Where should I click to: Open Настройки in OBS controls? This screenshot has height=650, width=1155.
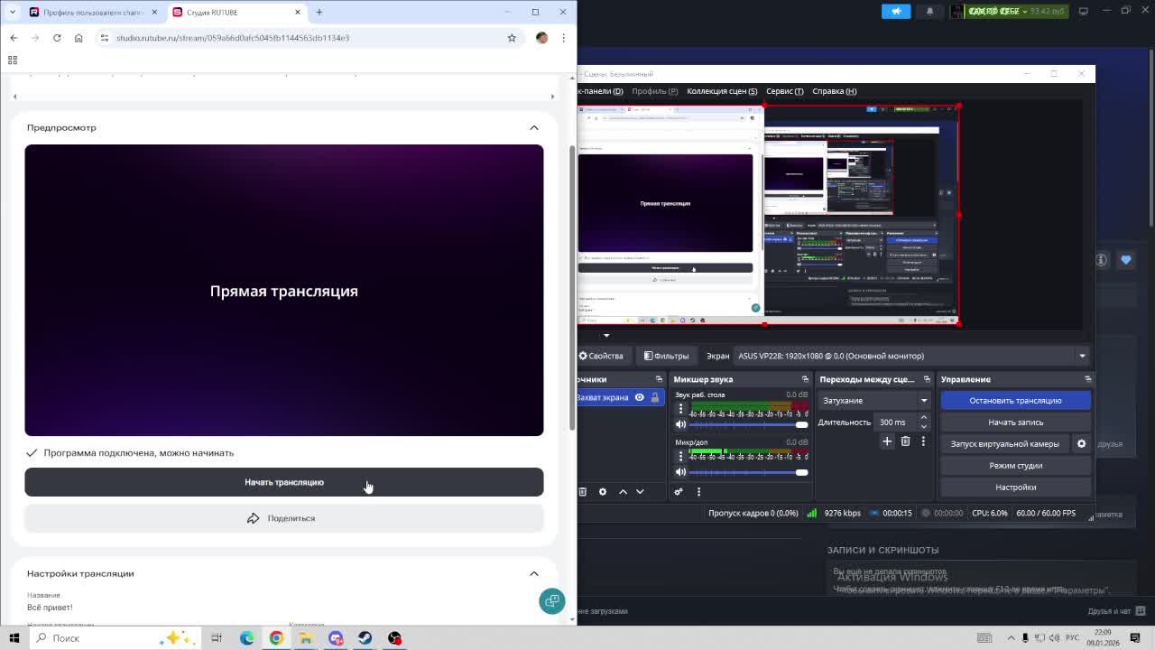(1015, 487)
